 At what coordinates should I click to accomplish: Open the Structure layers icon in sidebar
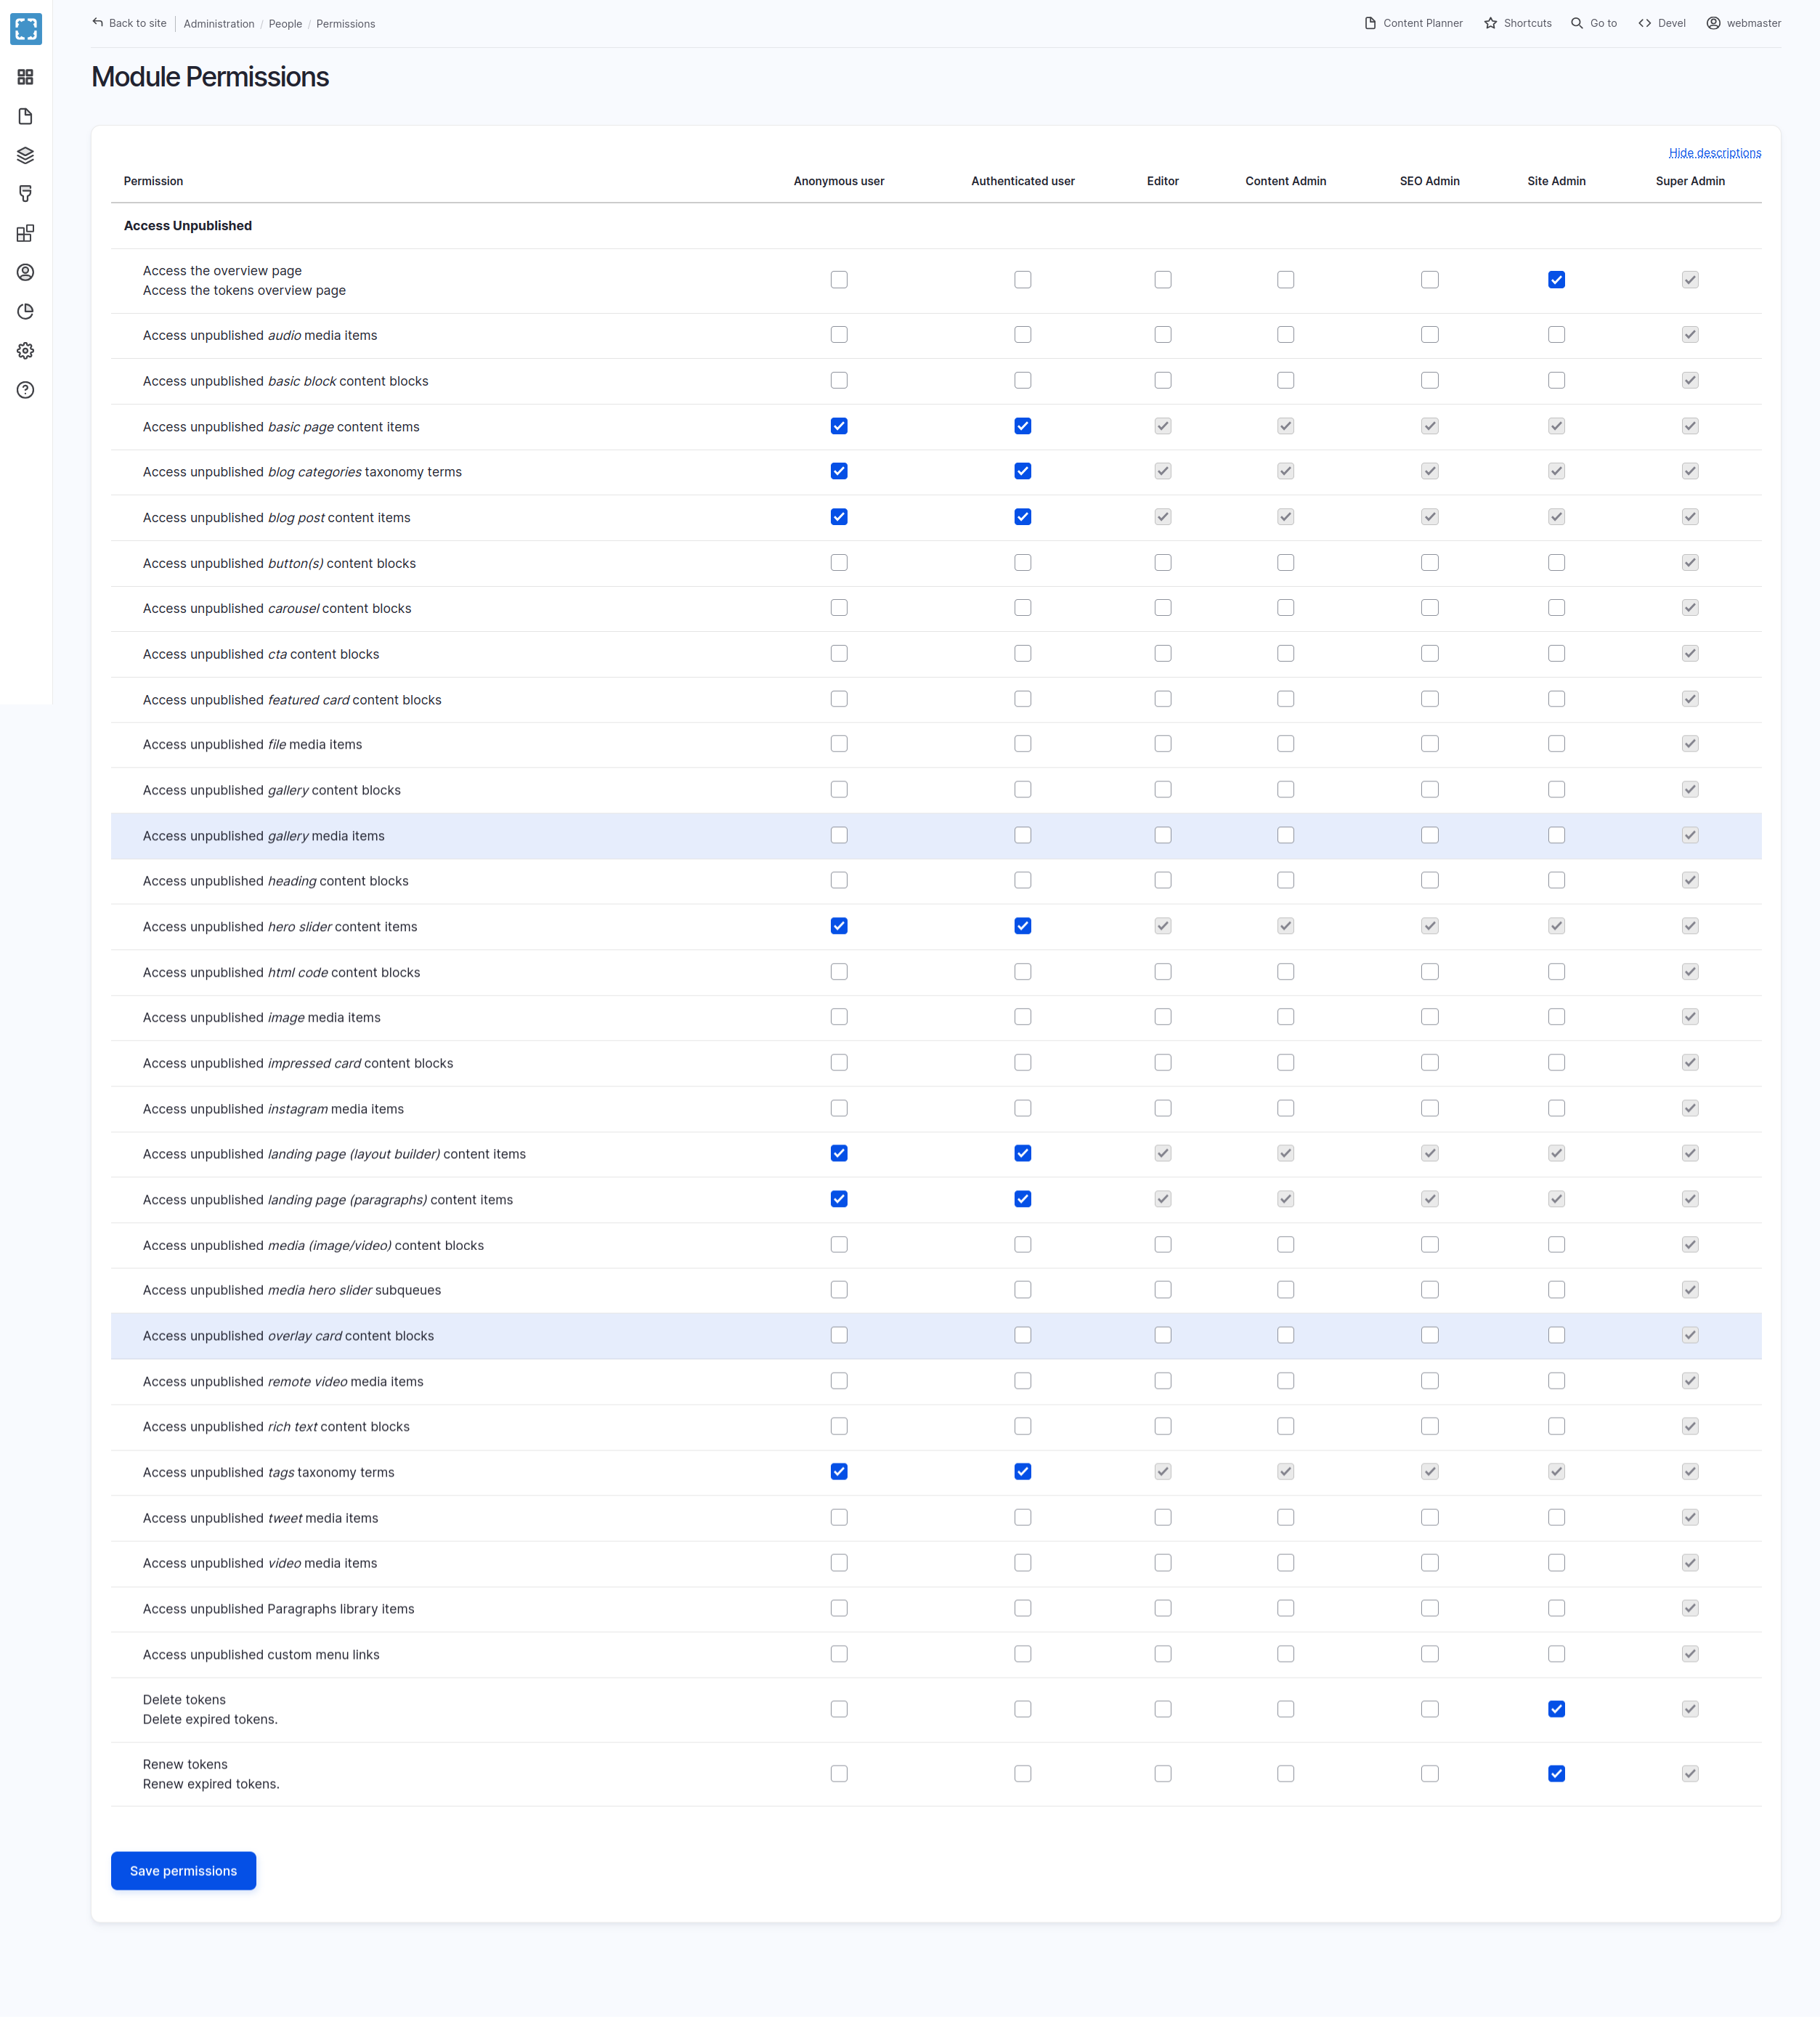26,155
